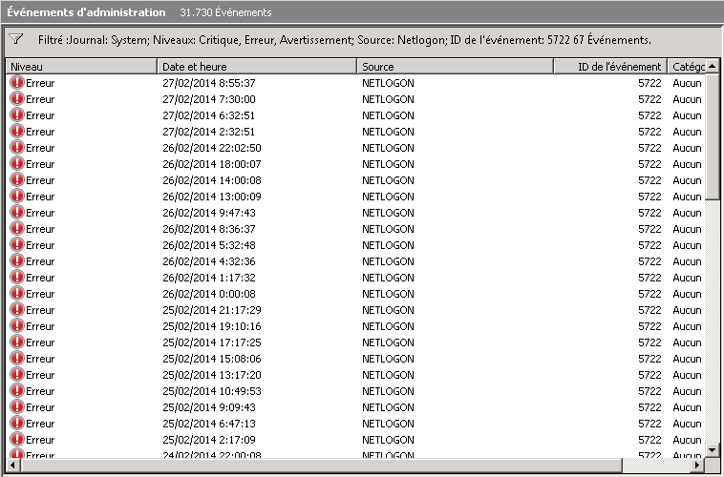Click error icon for 26/02/2014 5:32:48 row

click(17, 244)
